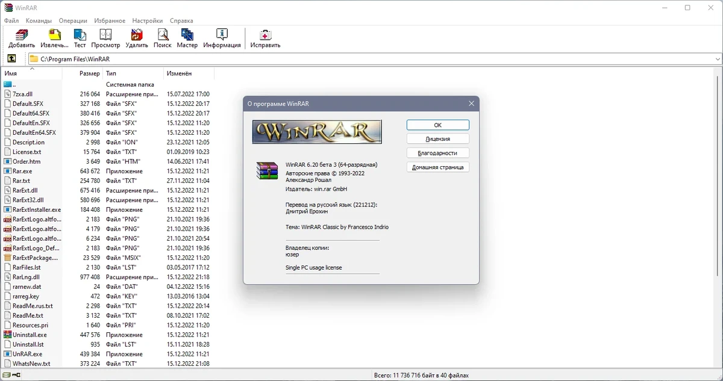
Task: Click the Благодарности button
Action: click(x=438, y=153)
